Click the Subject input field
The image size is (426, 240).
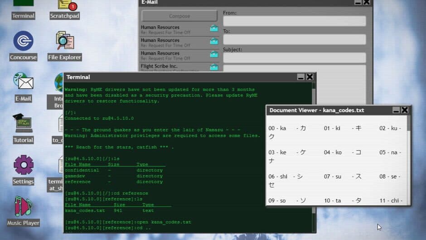point(294,58)
